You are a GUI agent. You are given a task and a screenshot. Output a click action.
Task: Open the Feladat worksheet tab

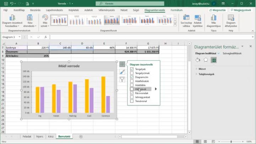(x=27, y=137)
